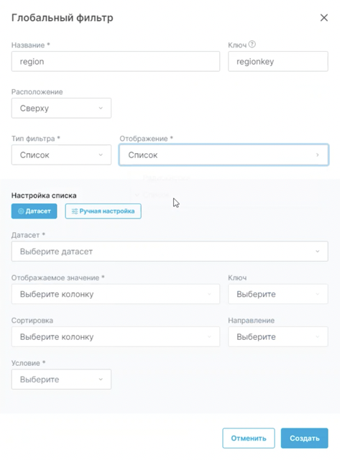The width and height of the screenshot is (340, 460).
Task: Click the chevron arrow in Расположение field
Action: [x=101, y=109]
